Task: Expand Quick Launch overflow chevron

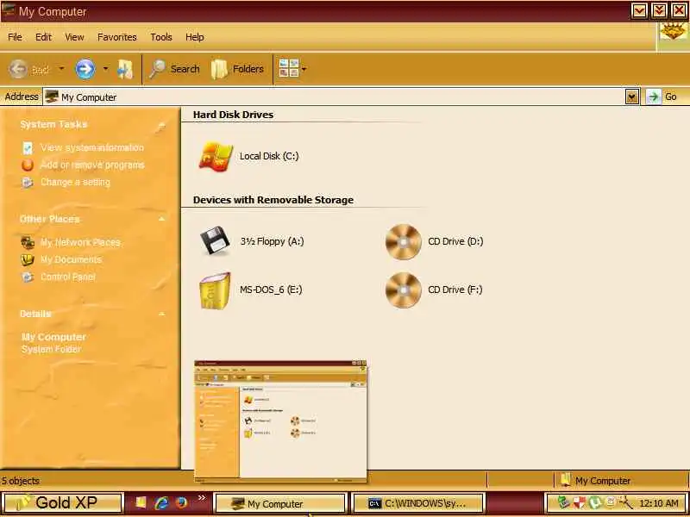Action: click(x=202, y=498)
